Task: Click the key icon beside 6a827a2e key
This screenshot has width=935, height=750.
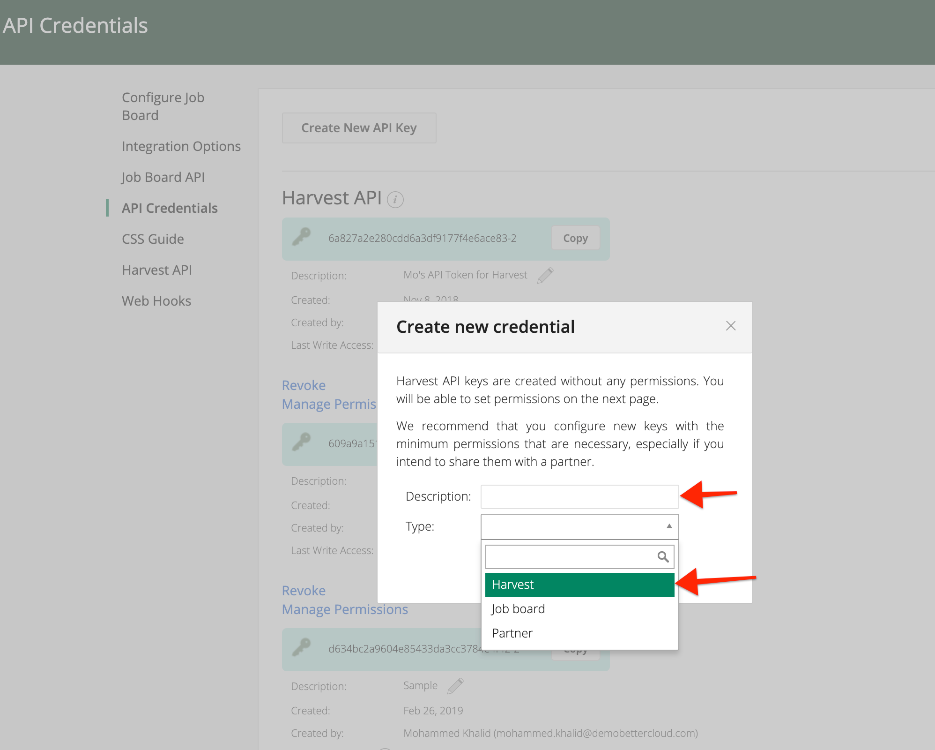Action: pyautogui.click(x=301, y=237)
